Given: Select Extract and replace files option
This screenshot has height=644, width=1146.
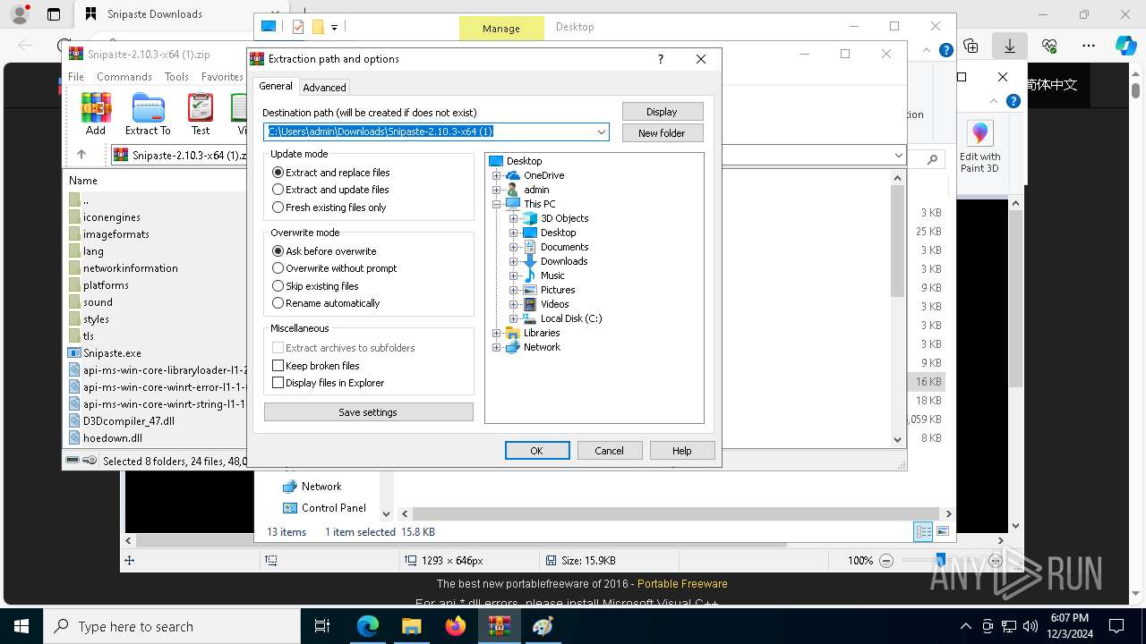Looking at the screenshot, I should tap(330, 173).
